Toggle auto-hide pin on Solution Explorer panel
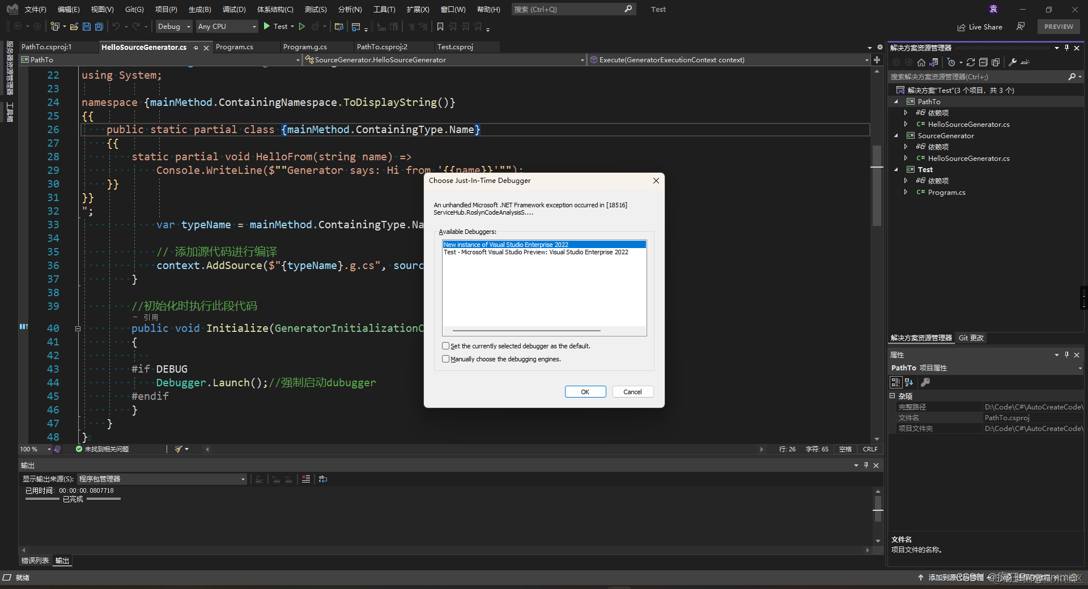This screenshot has height=589, width=1088. [1066, 48]
